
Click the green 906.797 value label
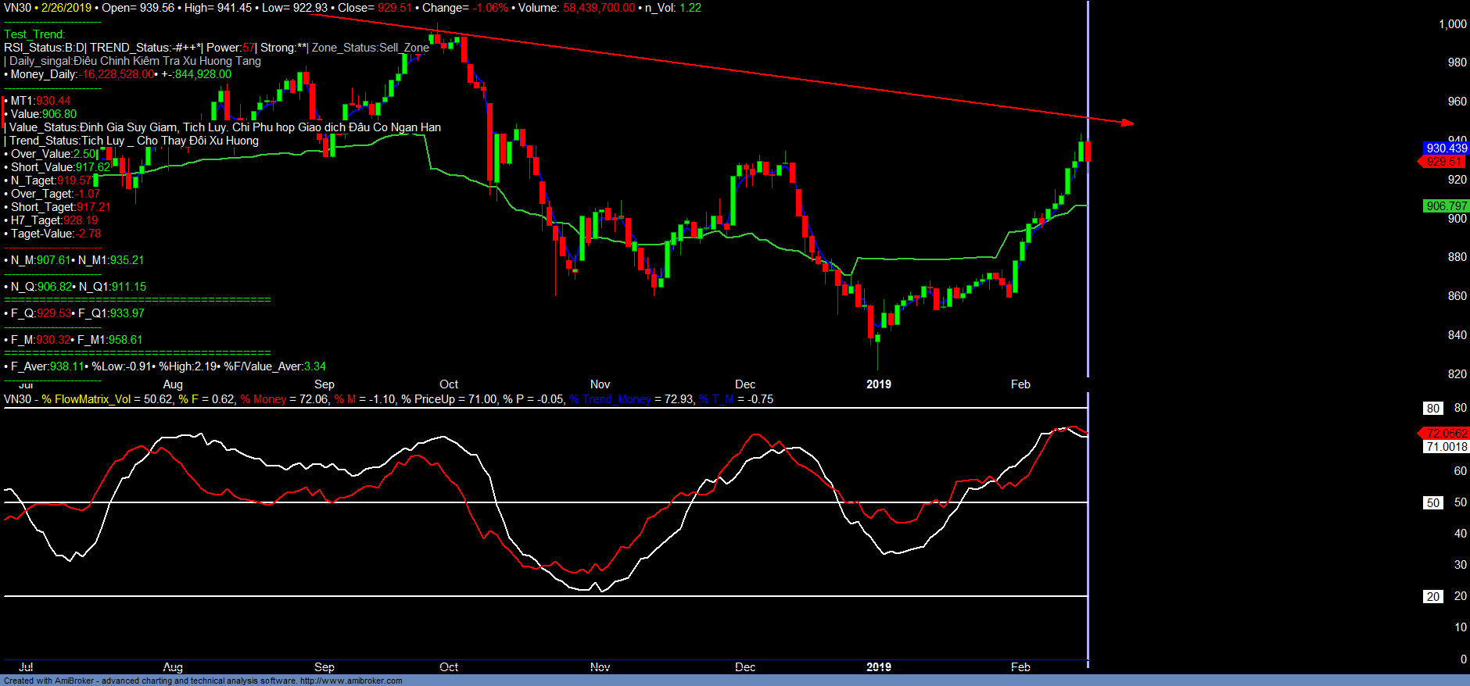pos(1446,206)
